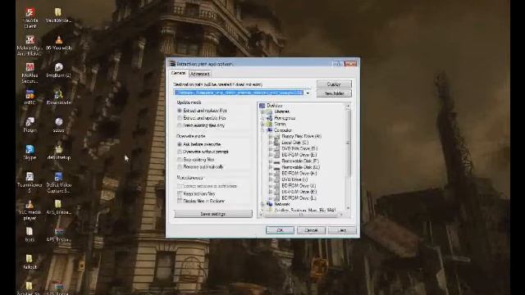Enable Keep broken files checkbox
The image size is (525, 295).
click(180, 193)
